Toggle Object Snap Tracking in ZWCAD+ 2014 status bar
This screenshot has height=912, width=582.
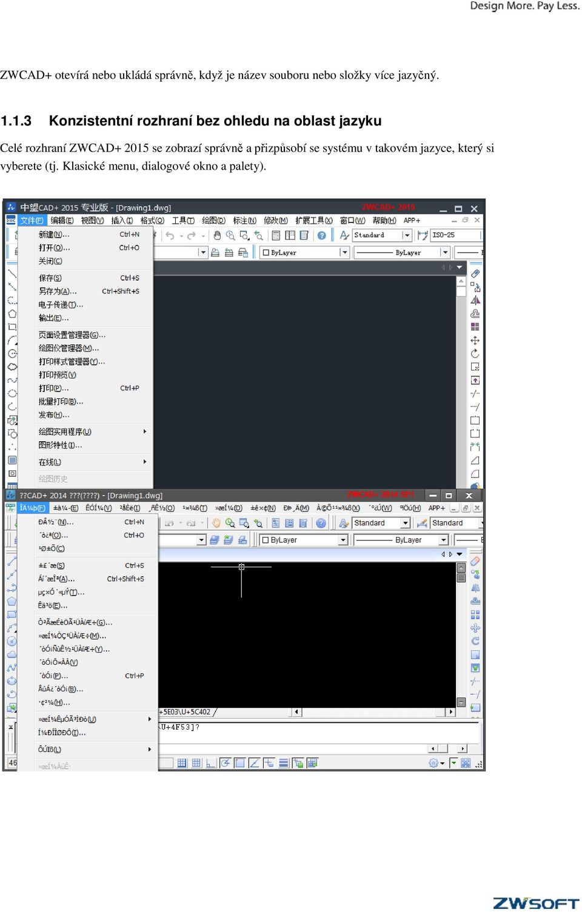[255, 763]
